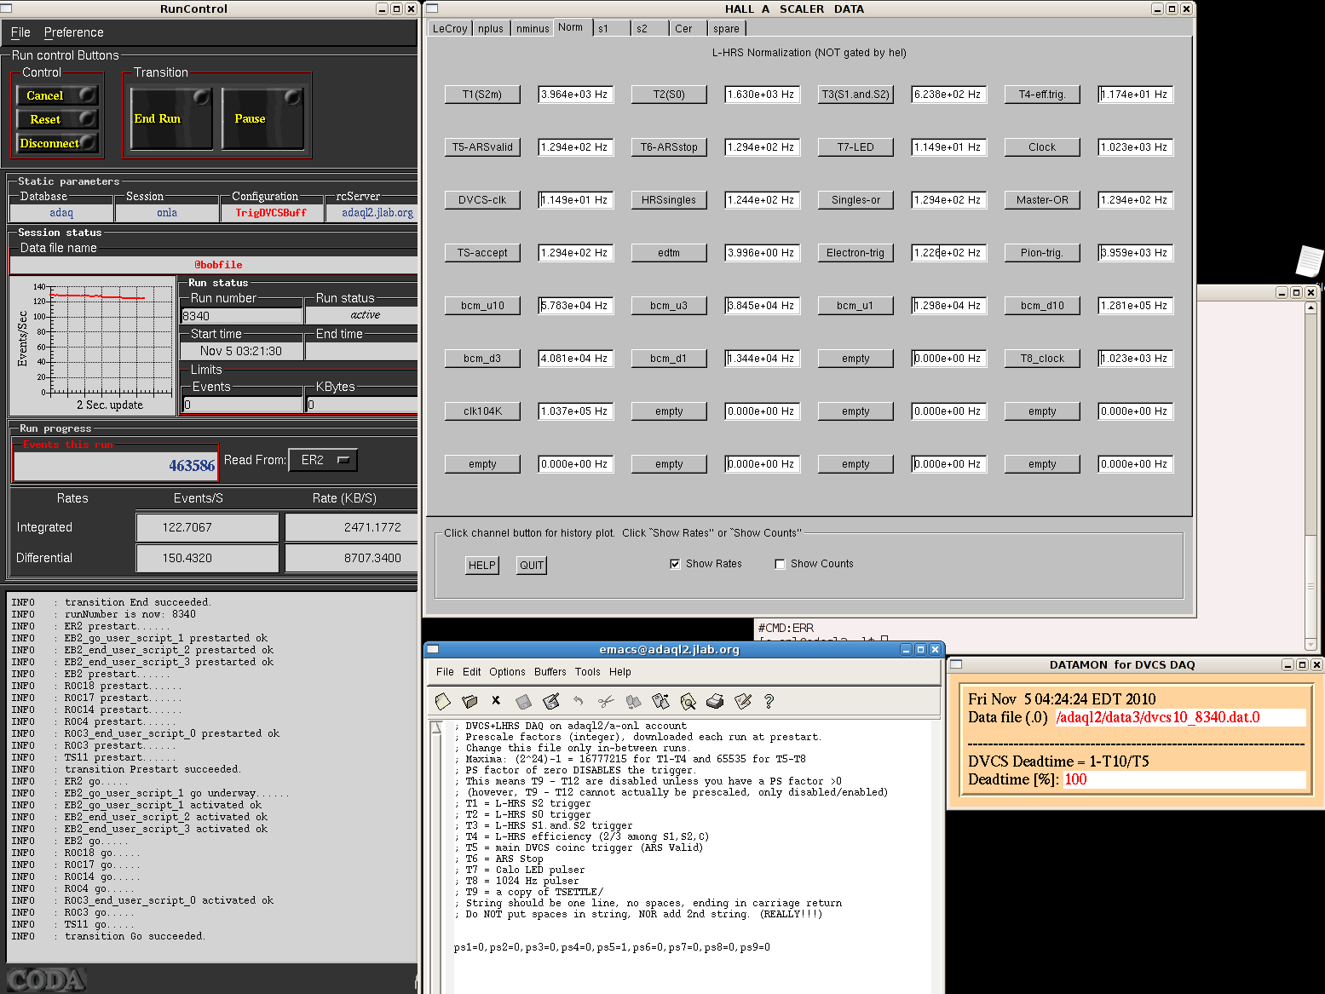Switch to the nplus tab
The width and height of the screenshot is (1325, 994).
click(x=491, y=28)
